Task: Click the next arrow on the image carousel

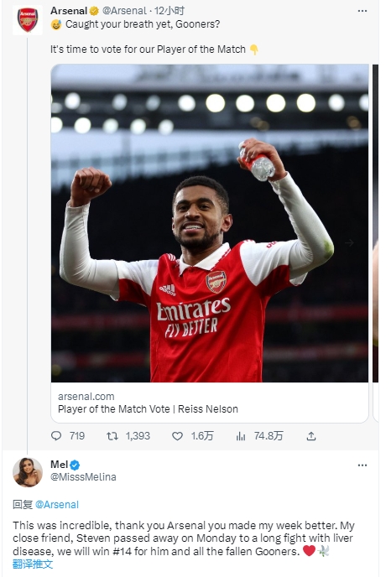Action: [349, 243]
